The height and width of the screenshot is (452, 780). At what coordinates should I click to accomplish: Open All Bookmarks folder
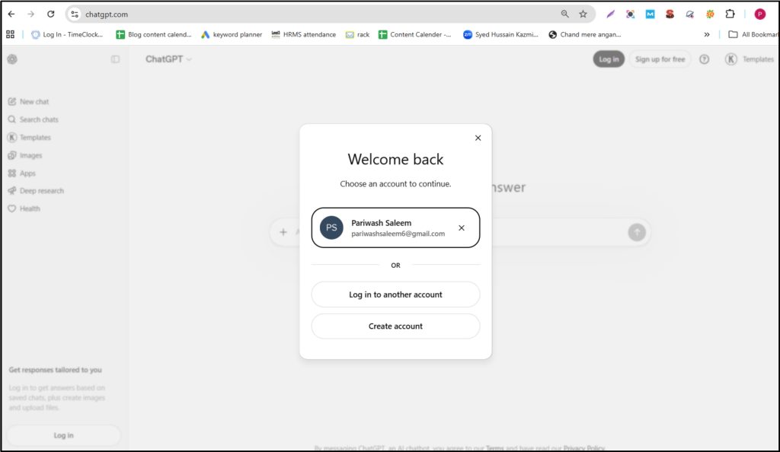click(753, 34)
